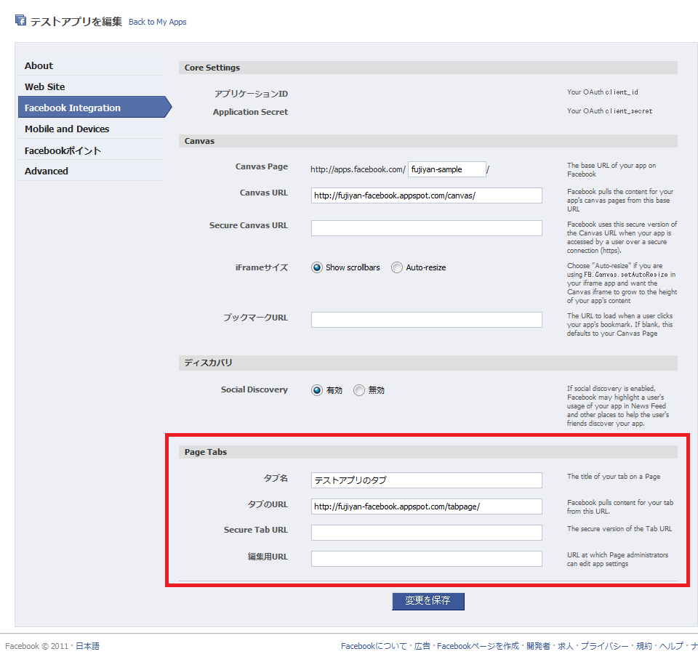Viewport: 698px width, 654px height.
Task: Click the iFrameサイズ label
Action: point(262,268)
